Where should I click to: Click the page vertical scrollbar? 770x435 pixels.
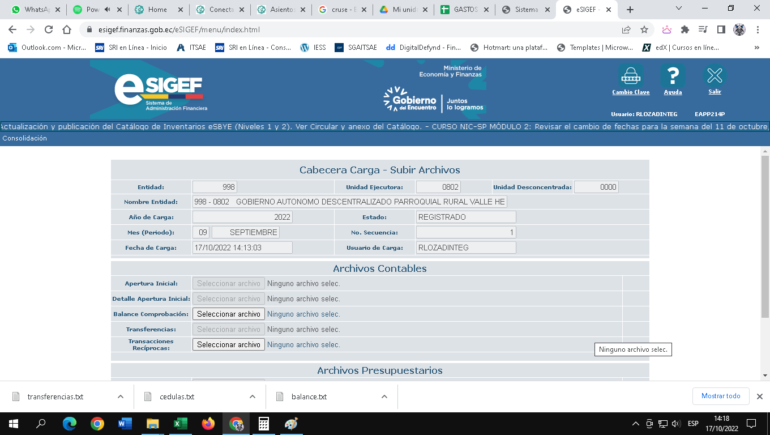(765, 238)
